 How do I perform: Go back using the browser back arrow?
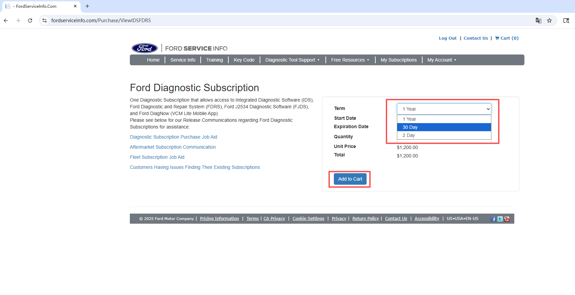pyautogui.click(x=6, y=21)
